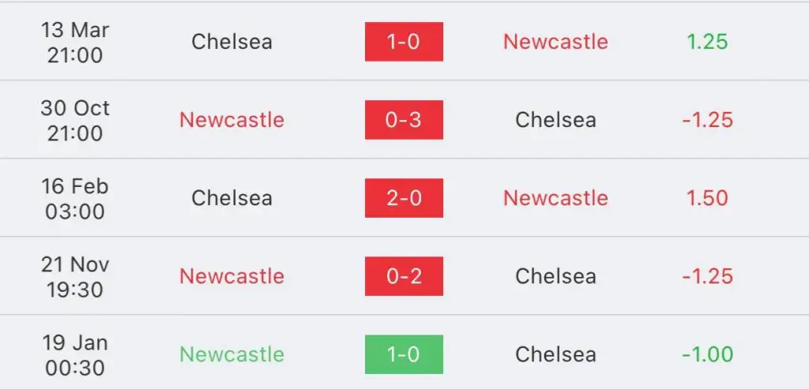This screenshot has height=389, width=809.
Task: Open Chelsea in the 21 Nov match
Action: tap(555, 277)
